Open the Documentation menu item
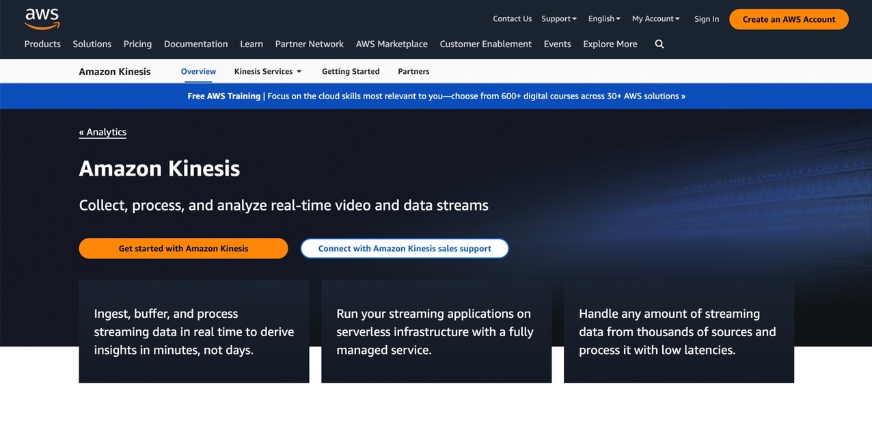 click(196, 44)
